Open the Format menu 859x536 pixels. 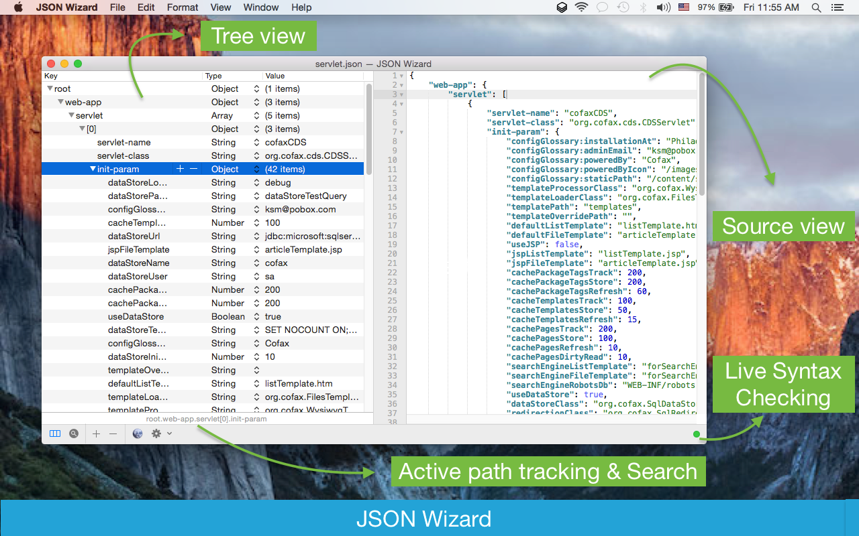point(183,7)
